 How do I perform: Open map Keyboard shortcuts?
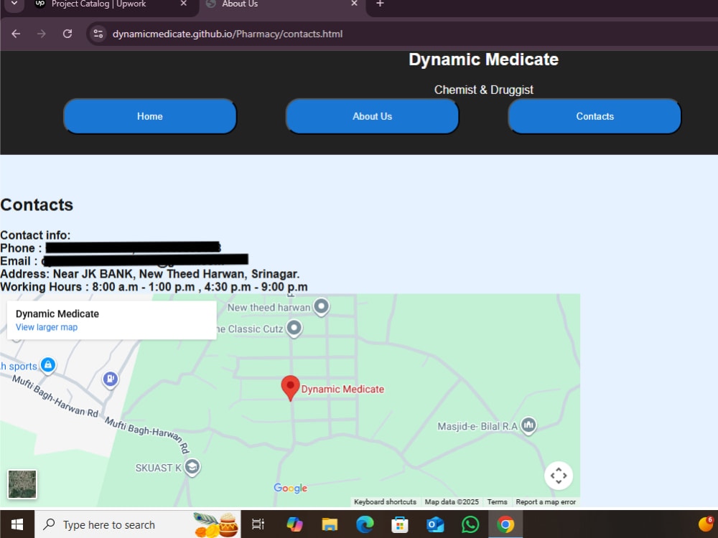click(x=385, y=502)
